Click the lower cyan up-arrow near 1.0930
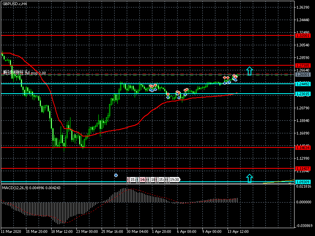 (249, 178)
